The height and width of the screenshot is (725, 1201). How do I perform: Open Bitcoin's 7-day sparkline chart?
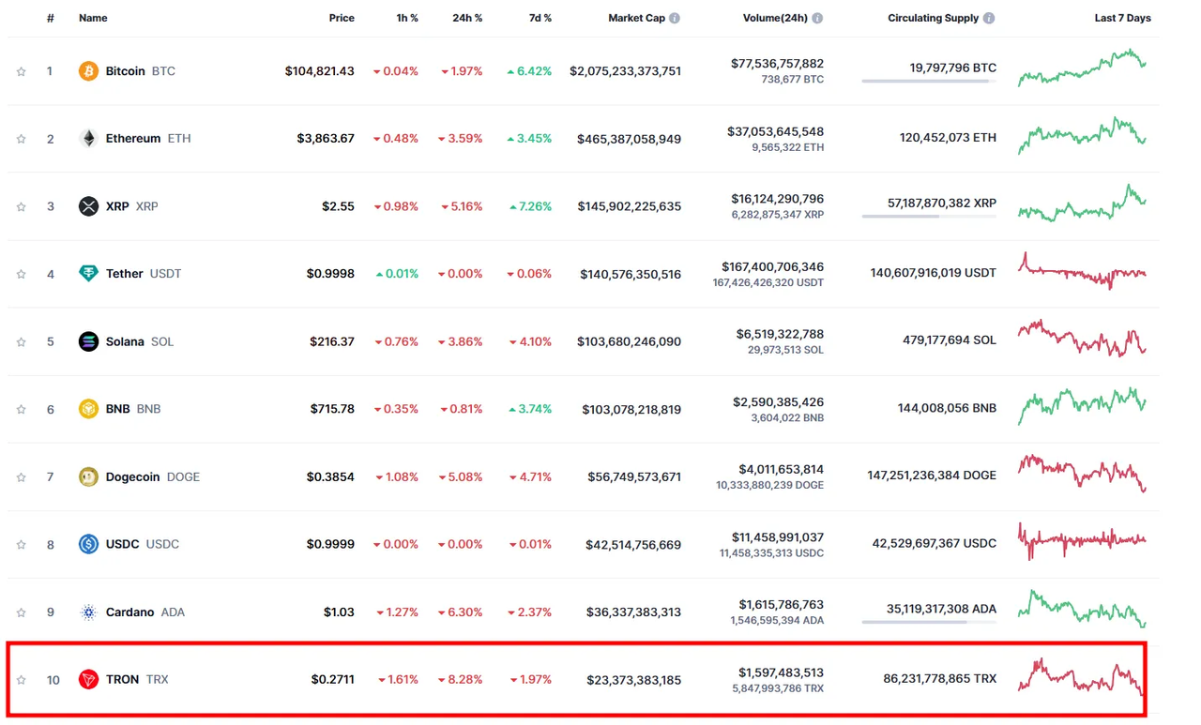tap(1082, 68)
